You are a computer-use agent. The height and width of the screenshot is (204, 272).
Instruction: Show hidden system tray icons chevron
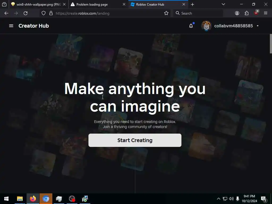219,199
